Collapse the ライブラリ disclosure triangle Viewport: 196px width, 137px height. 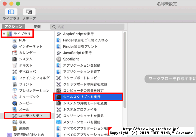coord(4,34)
